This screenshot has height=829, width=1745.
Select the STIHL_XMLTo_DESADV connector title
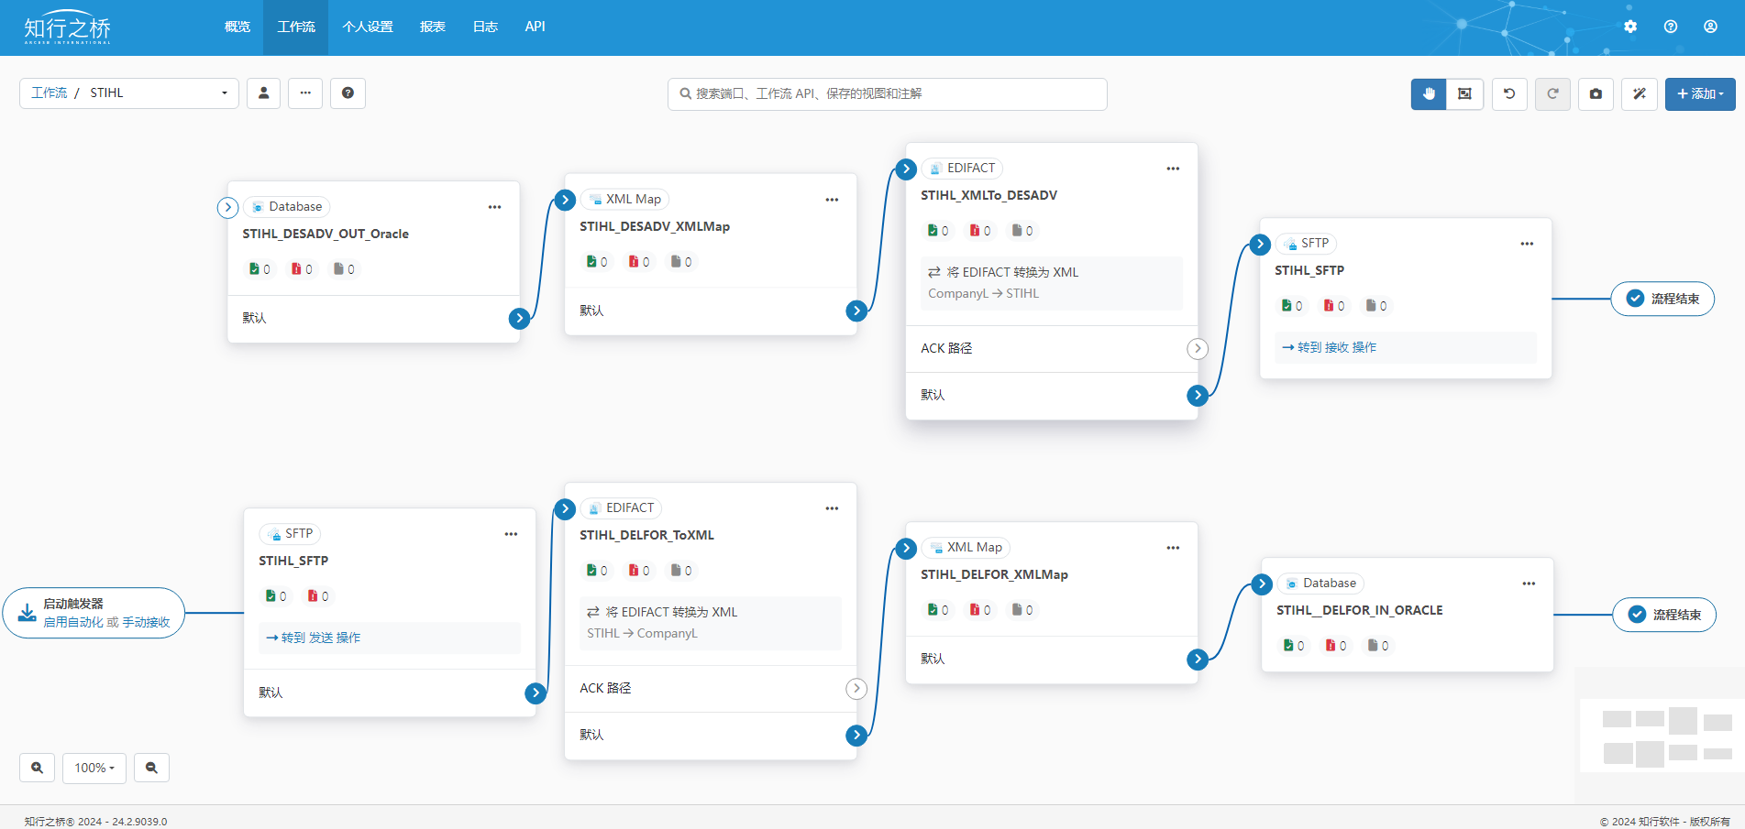(988, 195)
